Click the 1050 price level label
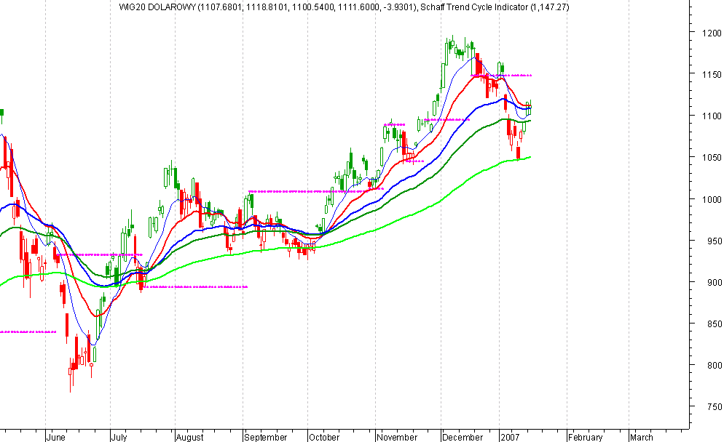This screenshot has height=442, width=724. 712,157
